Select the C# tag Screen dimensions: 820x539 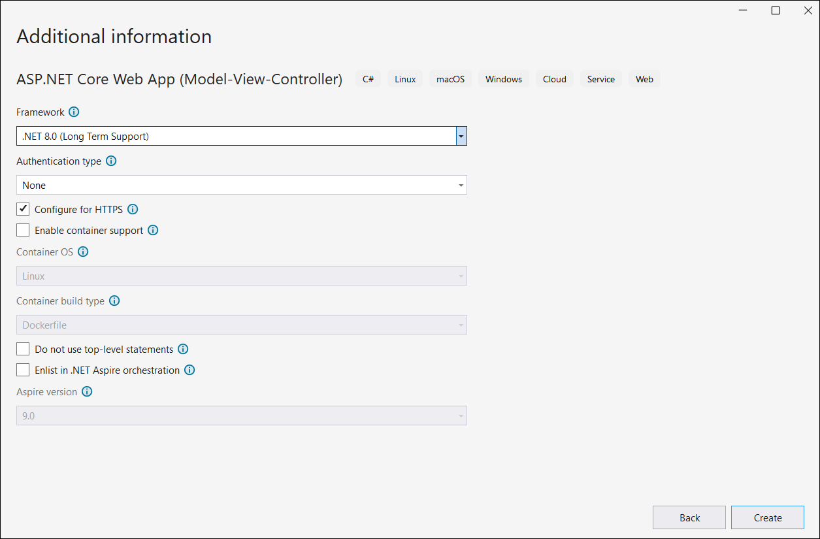tap(368, 78)
